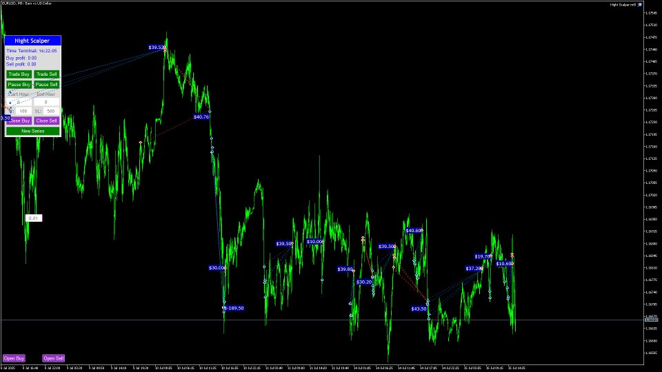Image resolution: width=662 pixels, height=372 pixels.
Task: Close all sell positions with Close Sell
Action: click(x=46, y=121)
